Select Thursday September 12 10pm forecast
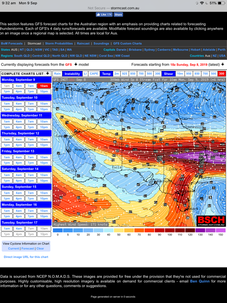 click(x=44, y=145)
